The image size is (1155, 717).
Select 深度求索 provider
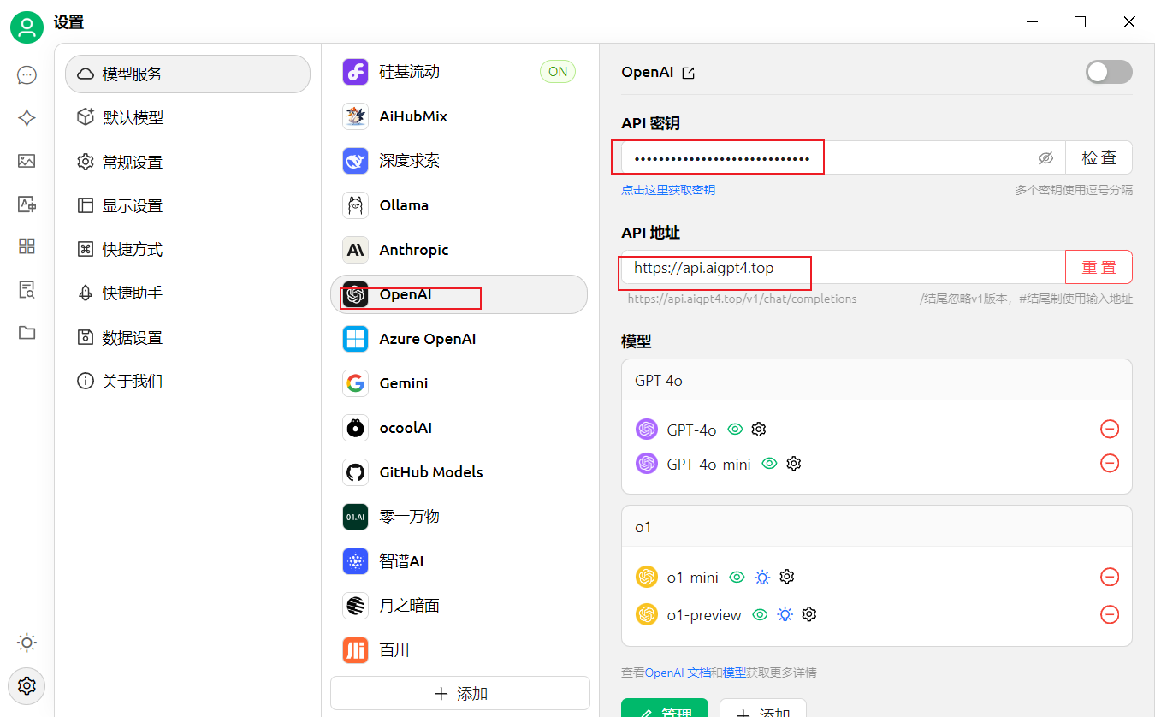click(x=459, y=161)
